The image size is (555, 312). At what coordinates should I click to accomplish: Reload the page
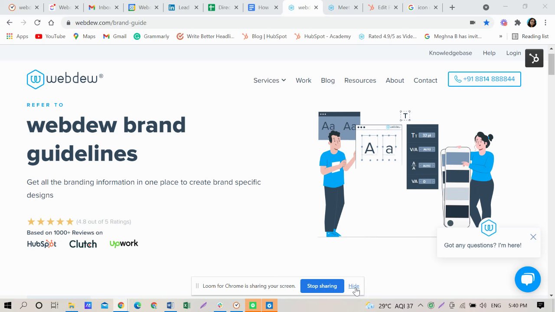pyautogui.click(x=37, y=23)
